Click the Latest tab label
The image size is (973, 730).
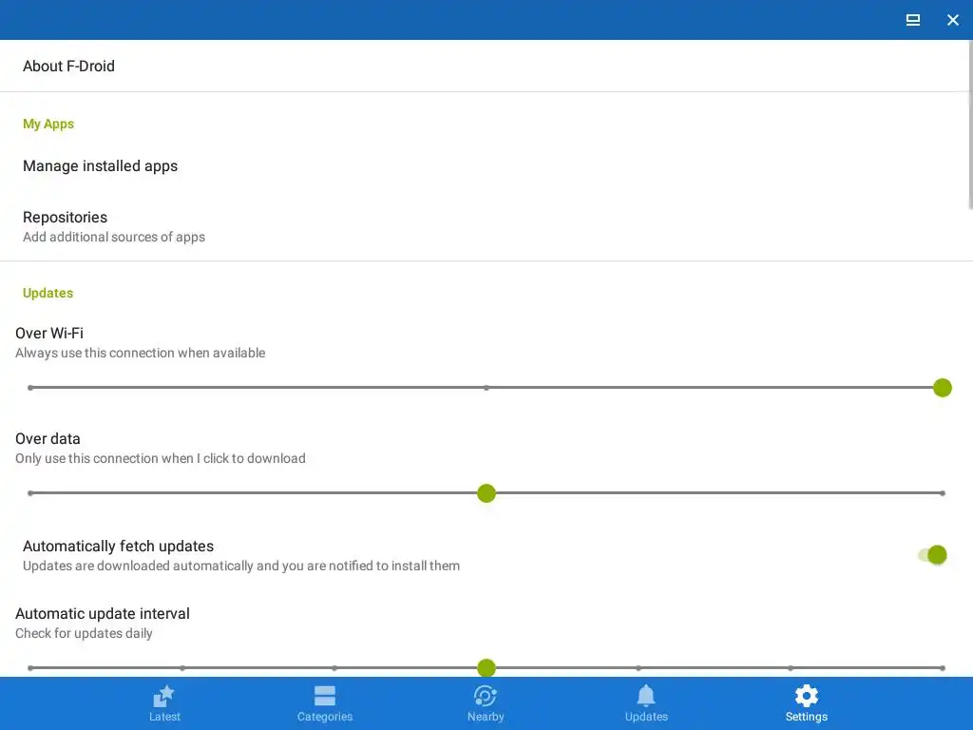point(164,717)
